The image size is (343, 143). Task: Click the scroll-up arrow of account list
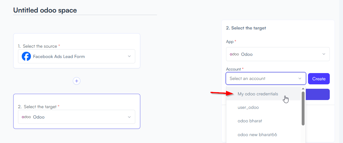pos(303,88)
